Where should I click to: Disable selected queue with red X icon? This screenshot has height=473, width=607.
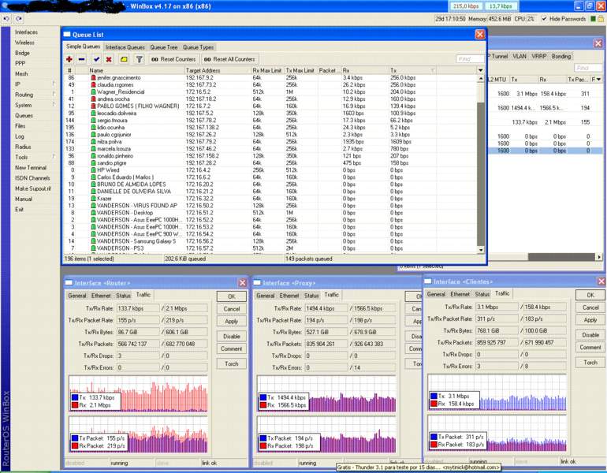coord(110,59)
